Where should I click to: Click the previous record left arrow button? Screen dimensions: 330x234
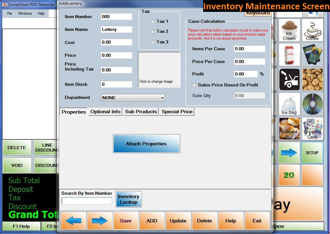pyautogui.click(x=73, y=221)
